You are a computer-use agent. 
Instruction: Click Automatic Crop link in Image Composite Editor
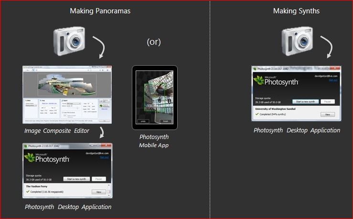pos(53,103)
